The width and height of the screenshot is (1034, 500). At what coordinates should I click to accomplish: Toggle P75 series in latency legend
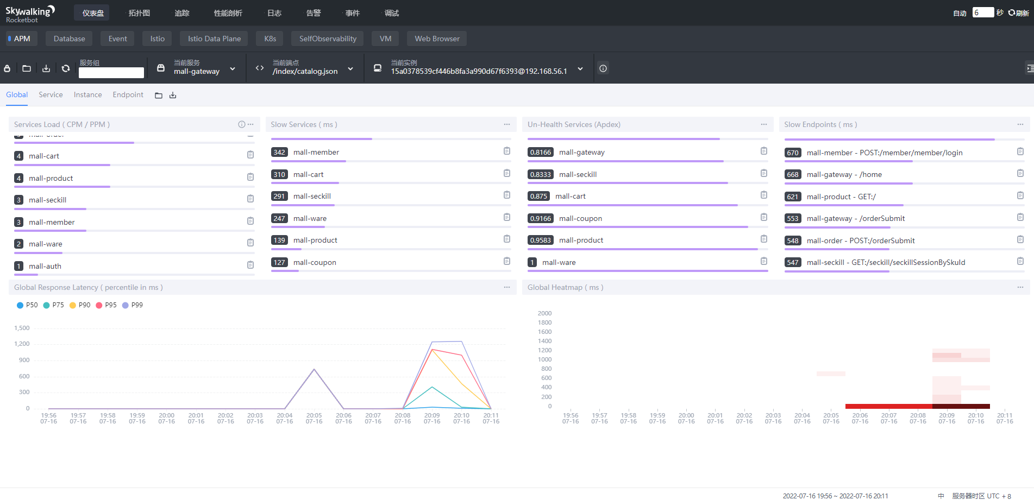click(53, 305)
